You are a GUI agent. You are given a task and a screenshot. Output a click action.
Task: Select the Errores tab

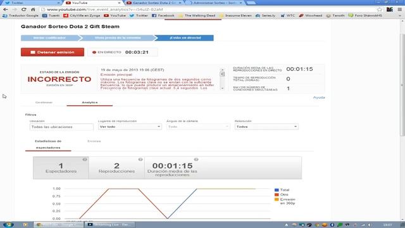[x=94, y=141]
